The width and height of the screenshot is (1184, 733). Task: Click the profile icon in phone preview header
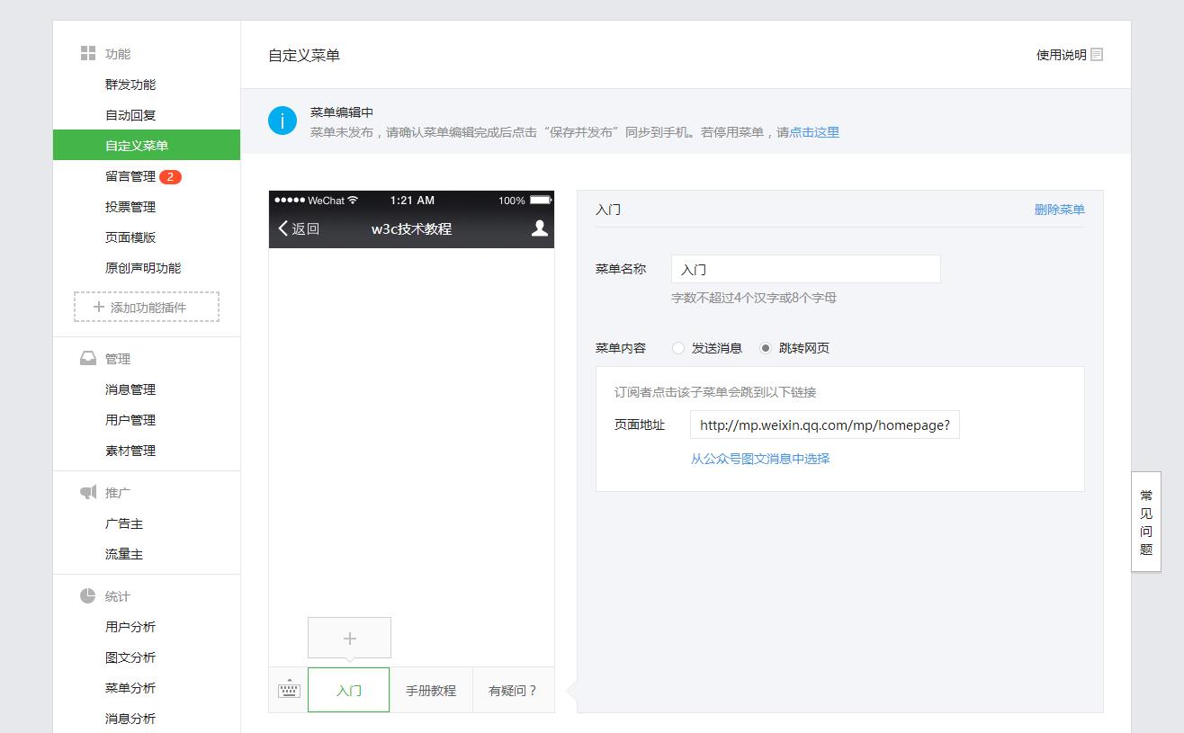(537, 229)
